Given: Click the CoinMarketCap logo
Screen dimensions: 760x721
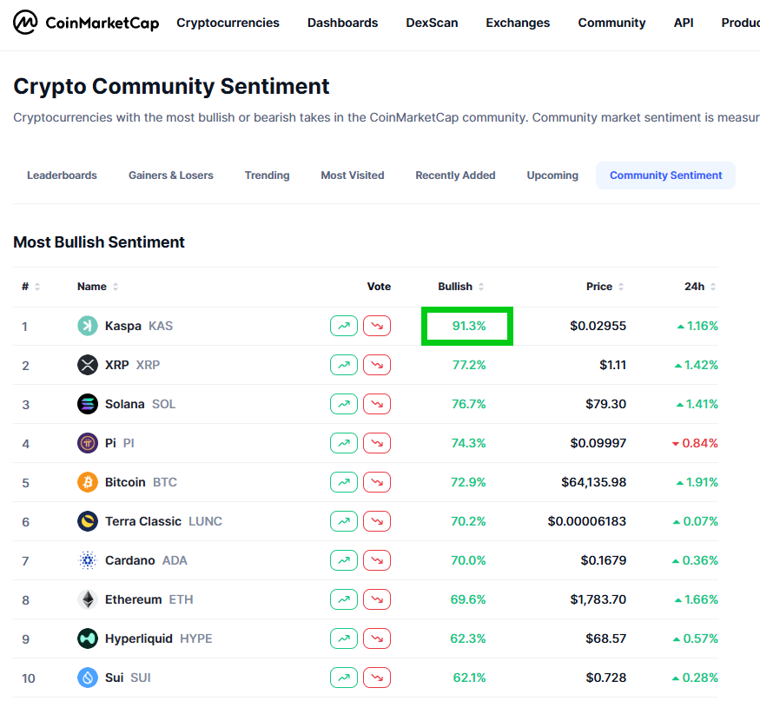Looking at the screenshot, I should 86,23.
